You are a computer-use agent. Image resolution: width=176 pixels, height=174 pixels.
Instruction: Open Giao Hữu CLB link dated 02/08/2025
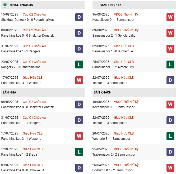tap(124, 46)
